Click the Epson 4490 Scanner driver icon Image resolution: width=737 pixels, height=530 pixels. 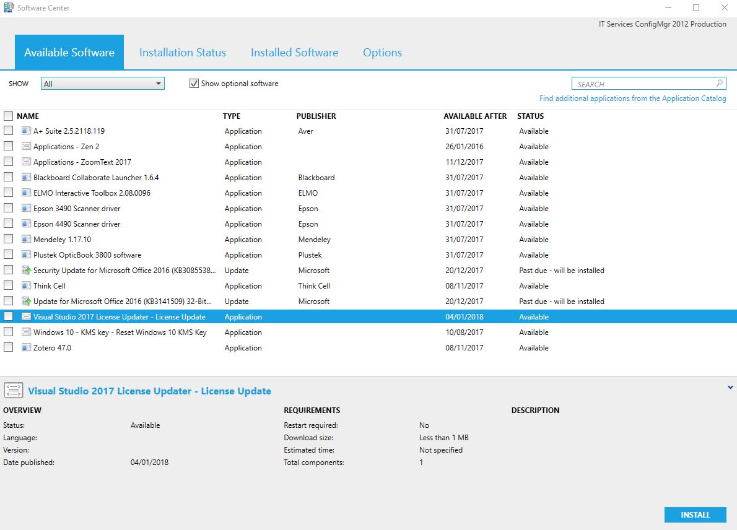point(26,224)
